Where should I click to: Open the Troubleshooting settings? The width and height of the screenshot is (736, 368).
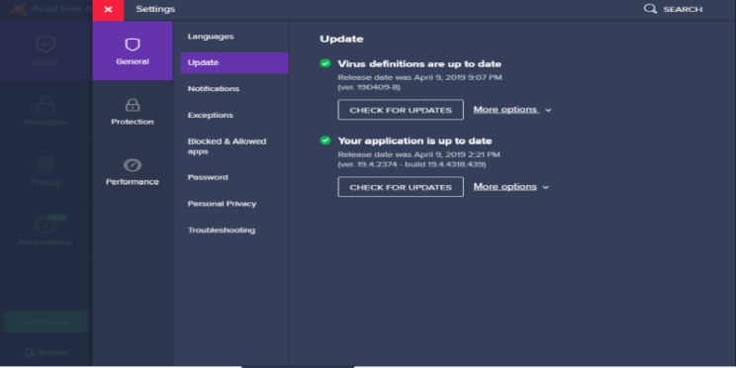[x=222, y=230]
